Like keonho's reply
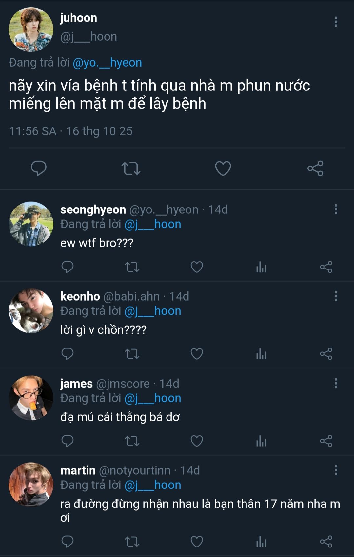The height and width of the screenshot is (557, 354). [197, 354]
